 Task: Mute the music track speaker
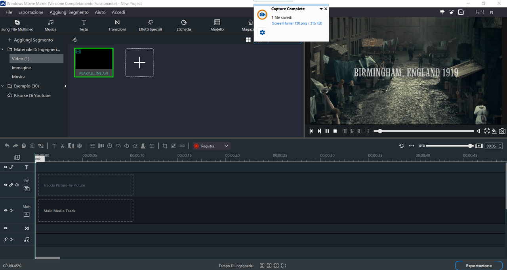tap(11, 240)
